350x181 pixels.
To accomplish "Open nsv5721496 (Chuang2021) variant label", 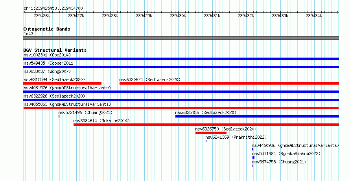I will [x=85, y=112].
